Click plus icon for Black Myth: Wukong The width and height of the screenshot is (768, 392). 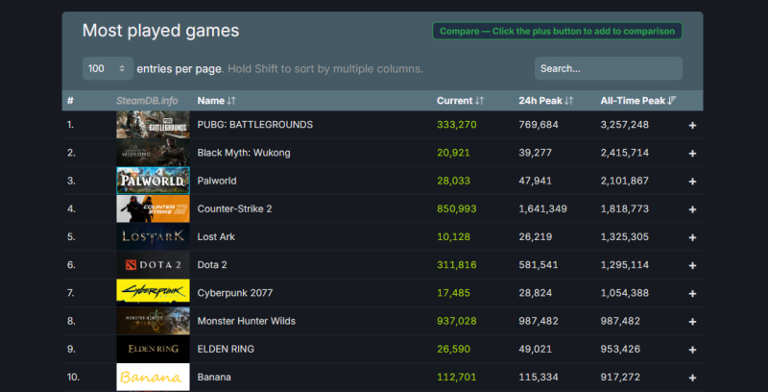tap(692, 153)
